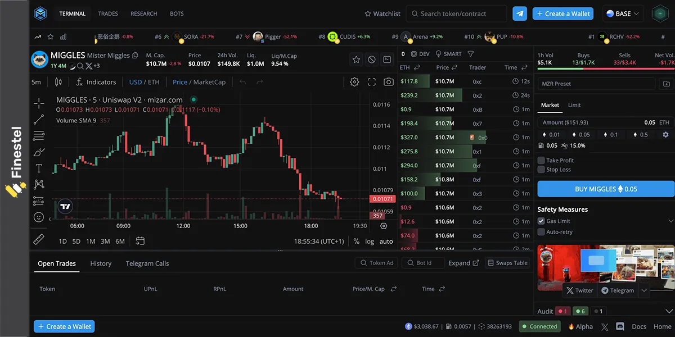Click the star icon in trending bar
Viewport: 675px width, 337px height.
(x=51, y=37)
